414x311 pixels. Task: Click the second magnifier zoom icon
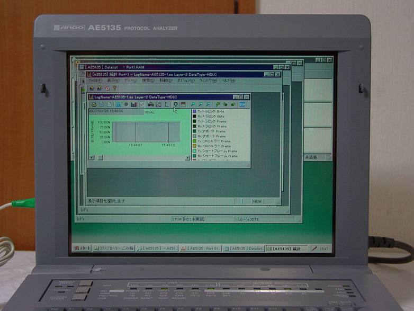tap(201, 104)
